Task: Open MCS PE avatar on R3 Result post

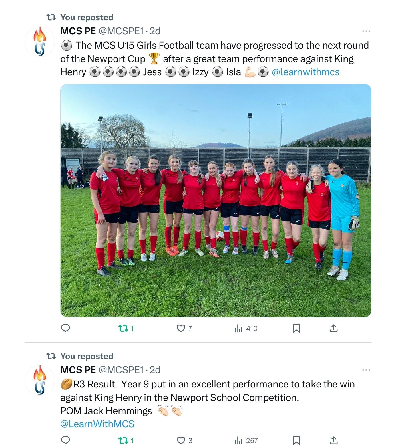Action: coord(40,380)
